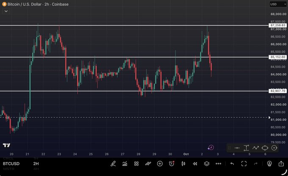Share the chart with the share icon

[x=281, y=164]
